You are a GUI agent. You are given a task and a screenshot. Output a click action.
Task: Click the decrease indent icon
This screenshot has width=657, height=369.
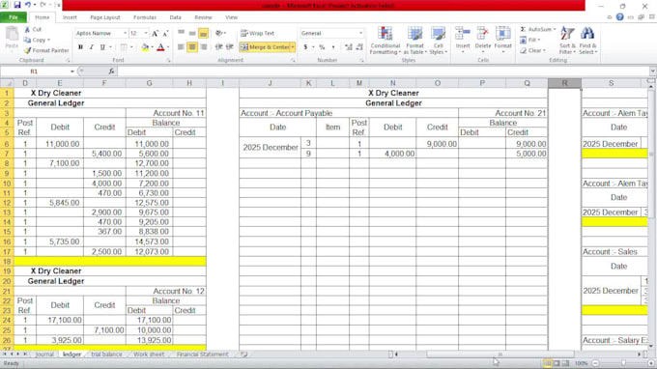coord(218,47)
